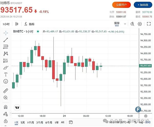Click the 立即开户 button
This screenshot has height=127, width=154.
[122, 5]
